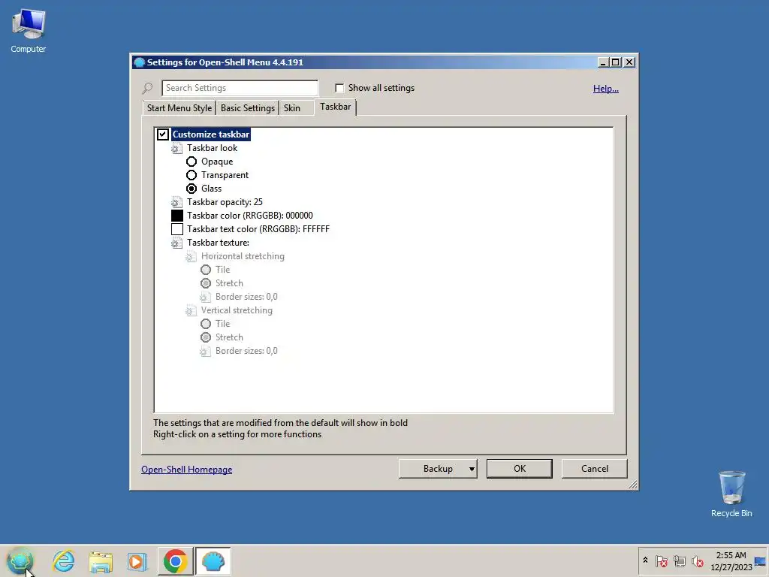Image resolution: width=769 pixels, height=577 pixels.
Task: Click the network status tray icon
Action: click(x=679, y=560)
